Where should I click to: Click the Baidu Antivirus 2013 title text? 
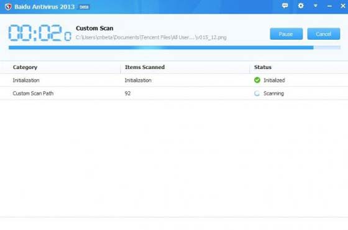coord(44,7)
